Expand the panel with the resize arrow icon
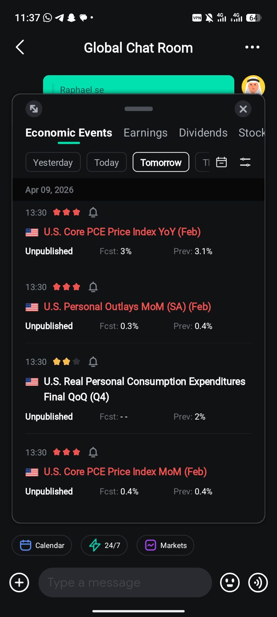 34,109
